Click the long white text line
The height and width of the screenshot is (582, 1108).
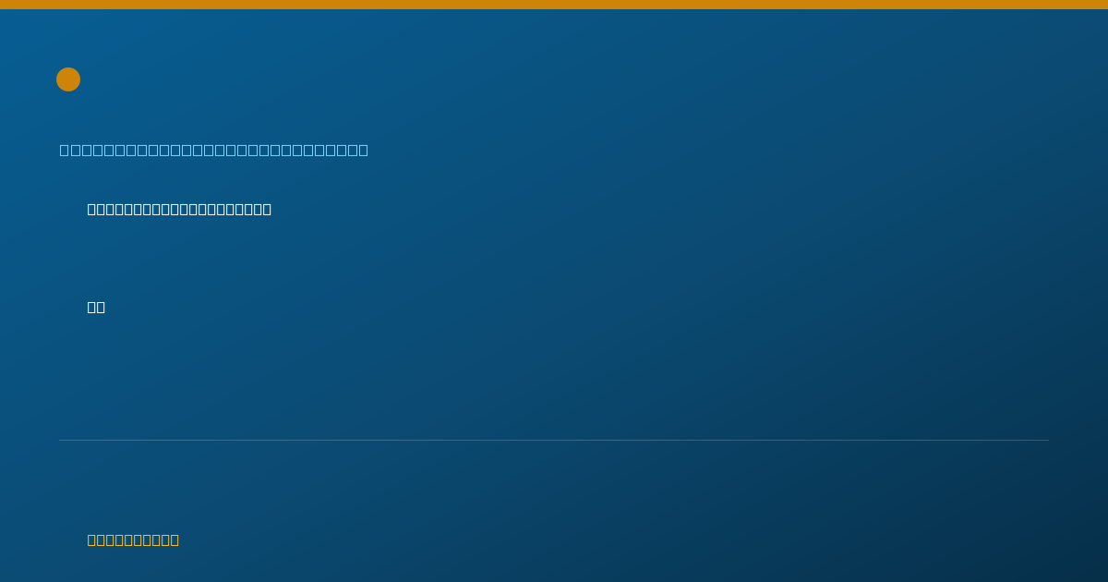coord(179,209)
